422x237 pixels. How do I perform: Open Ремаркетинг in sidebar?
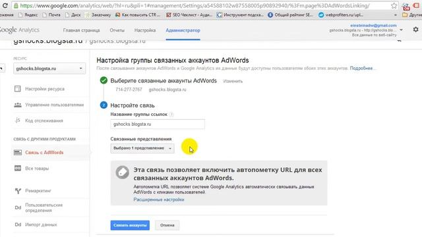[x=38, y=191]
